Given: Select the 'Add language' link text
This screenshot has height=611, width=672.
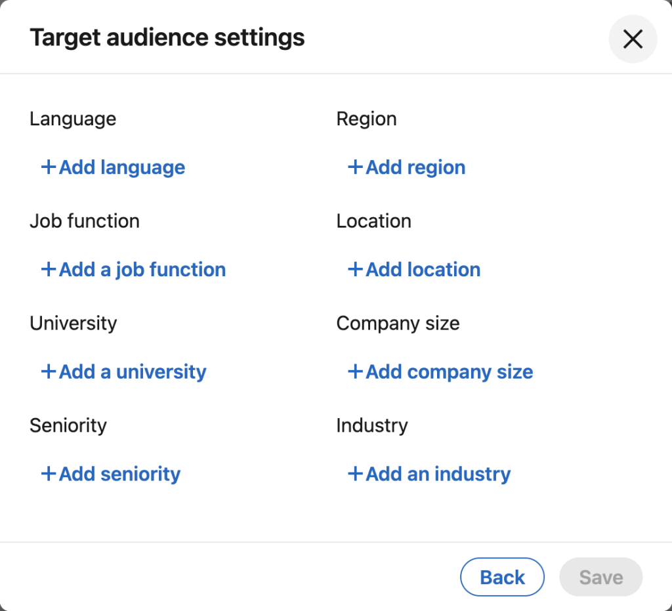Looking at the screenshot, I should [122, 168].
